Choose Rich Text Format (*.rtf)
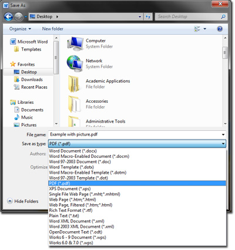 [x=137, y=211]
